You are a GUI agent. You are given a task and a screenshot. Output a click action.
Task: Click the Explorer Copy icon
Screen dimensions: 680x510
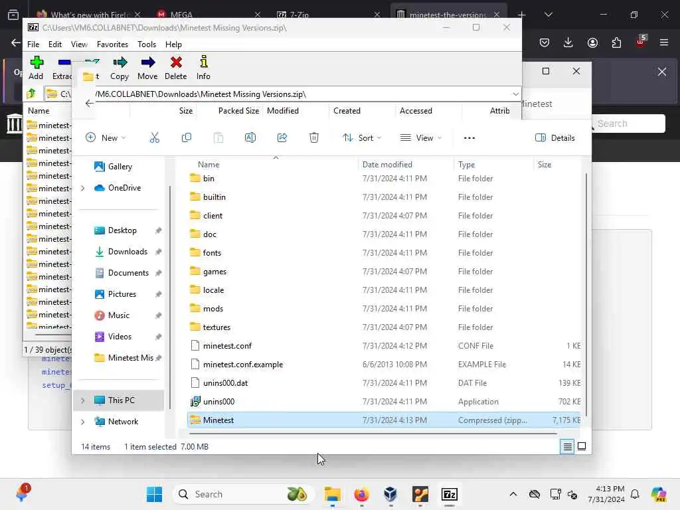[187, 138]
